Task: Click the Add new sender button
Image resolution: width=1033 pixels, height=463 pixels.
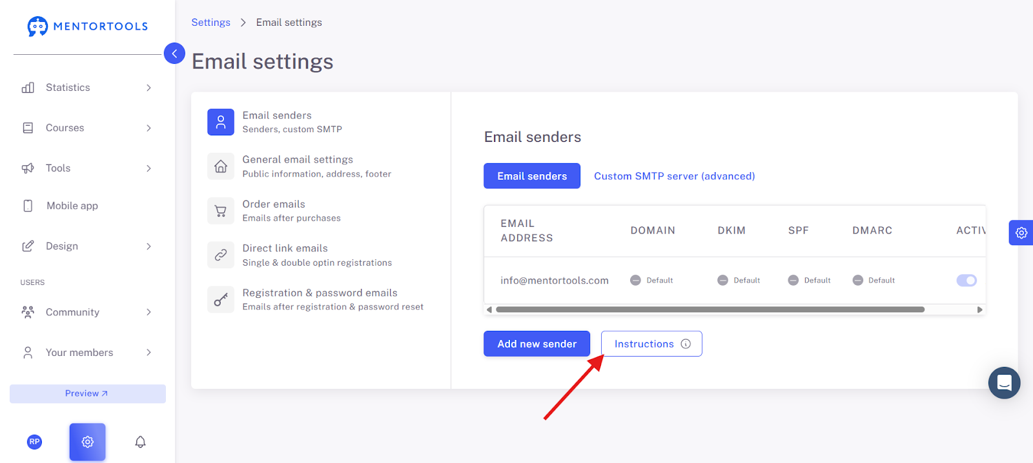Action: pos(537,344)
